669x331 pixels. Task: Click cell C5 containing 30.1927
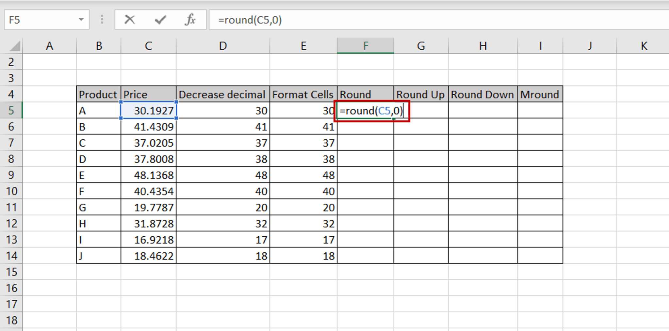[148, 111]
